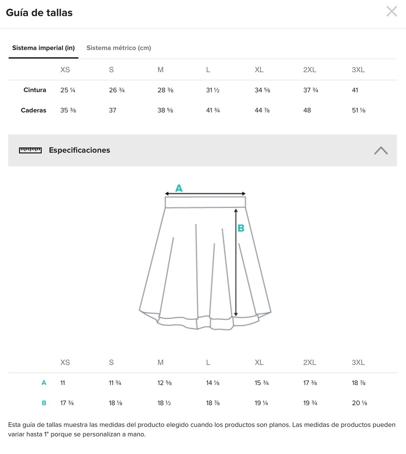The height and width of the screenshot is (454, 406).
Task: Click the Caderas row label
Action: tap(34, 110)
